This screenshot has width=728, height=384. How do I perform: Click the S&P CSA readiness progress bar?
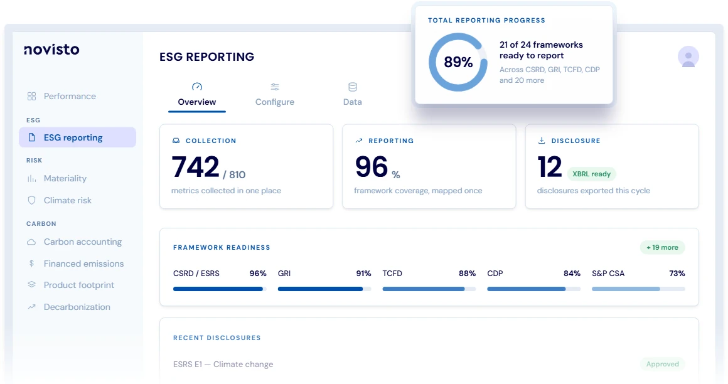pyautogui.click(x=638, y=289)
